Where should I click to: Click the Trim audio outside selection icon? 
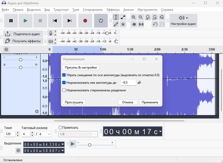[x=133, y=24]
